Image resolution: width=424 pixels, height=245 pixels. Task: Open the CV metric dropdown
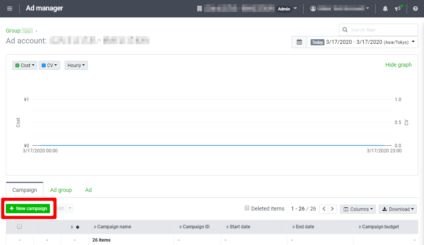pyautogui.click(x=49, y=65)
